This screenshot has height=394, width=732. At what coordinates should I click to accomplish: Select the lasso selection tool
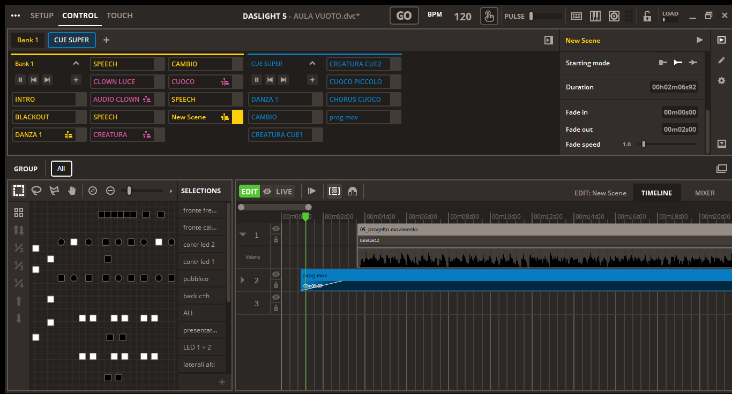point(36,191)
